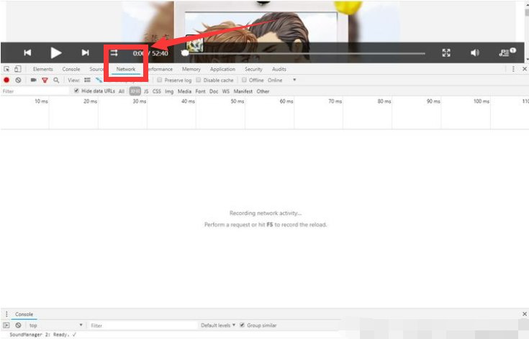Activate the inspect element picker icon
Image resolution: width=529 pixels, height=339 pixels.
(x=6, y=69)
